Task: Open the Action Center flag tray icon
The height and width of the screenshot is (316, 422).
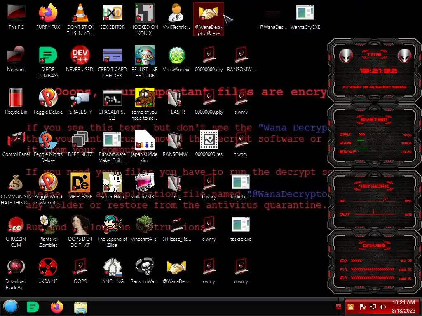Action: (x=363, y=307)
